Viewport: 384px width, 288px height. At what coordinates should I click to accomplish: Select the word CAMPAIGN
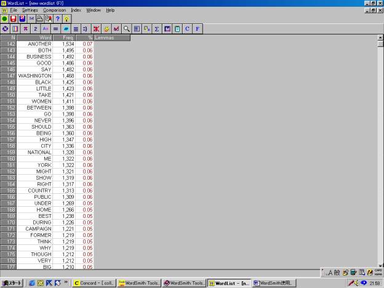[x=38, y=229]
